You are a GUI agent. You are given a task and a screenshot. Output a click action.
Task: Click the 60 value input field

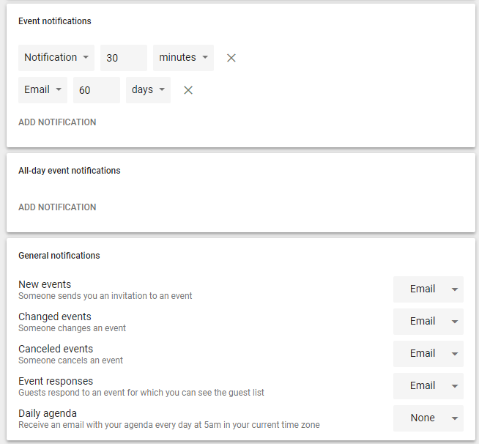pos(97,90)
